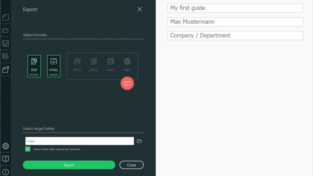Viewport: 313px width, 176px height.
Task: Click the Export icon in left sidebar
Action: coord(5,69)
